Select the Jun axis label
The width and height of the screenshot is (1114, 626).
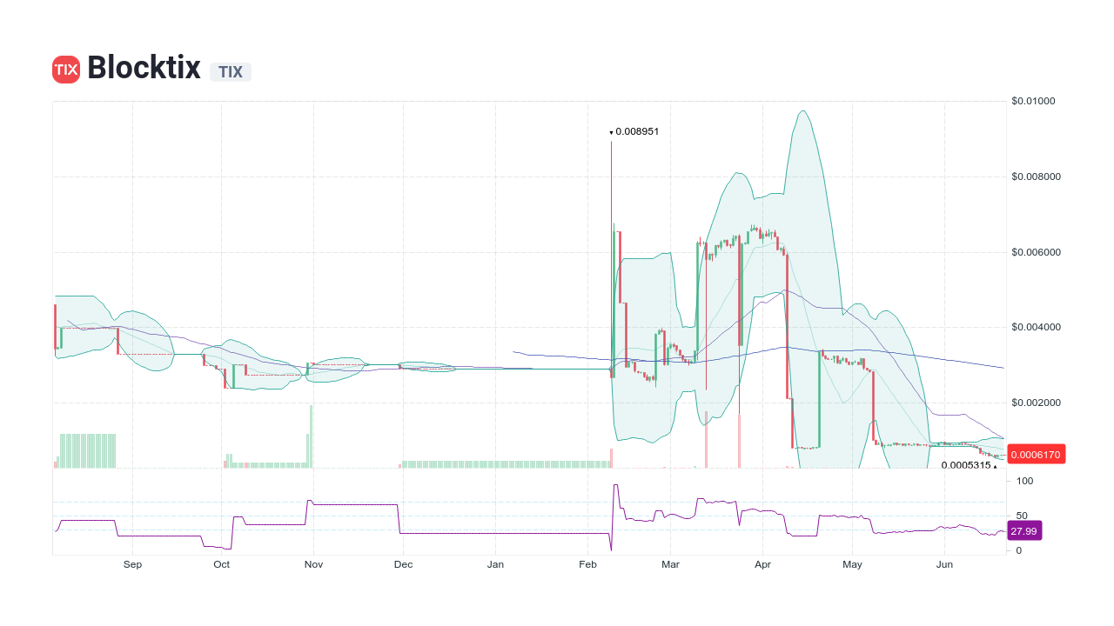tap(944, 564)
